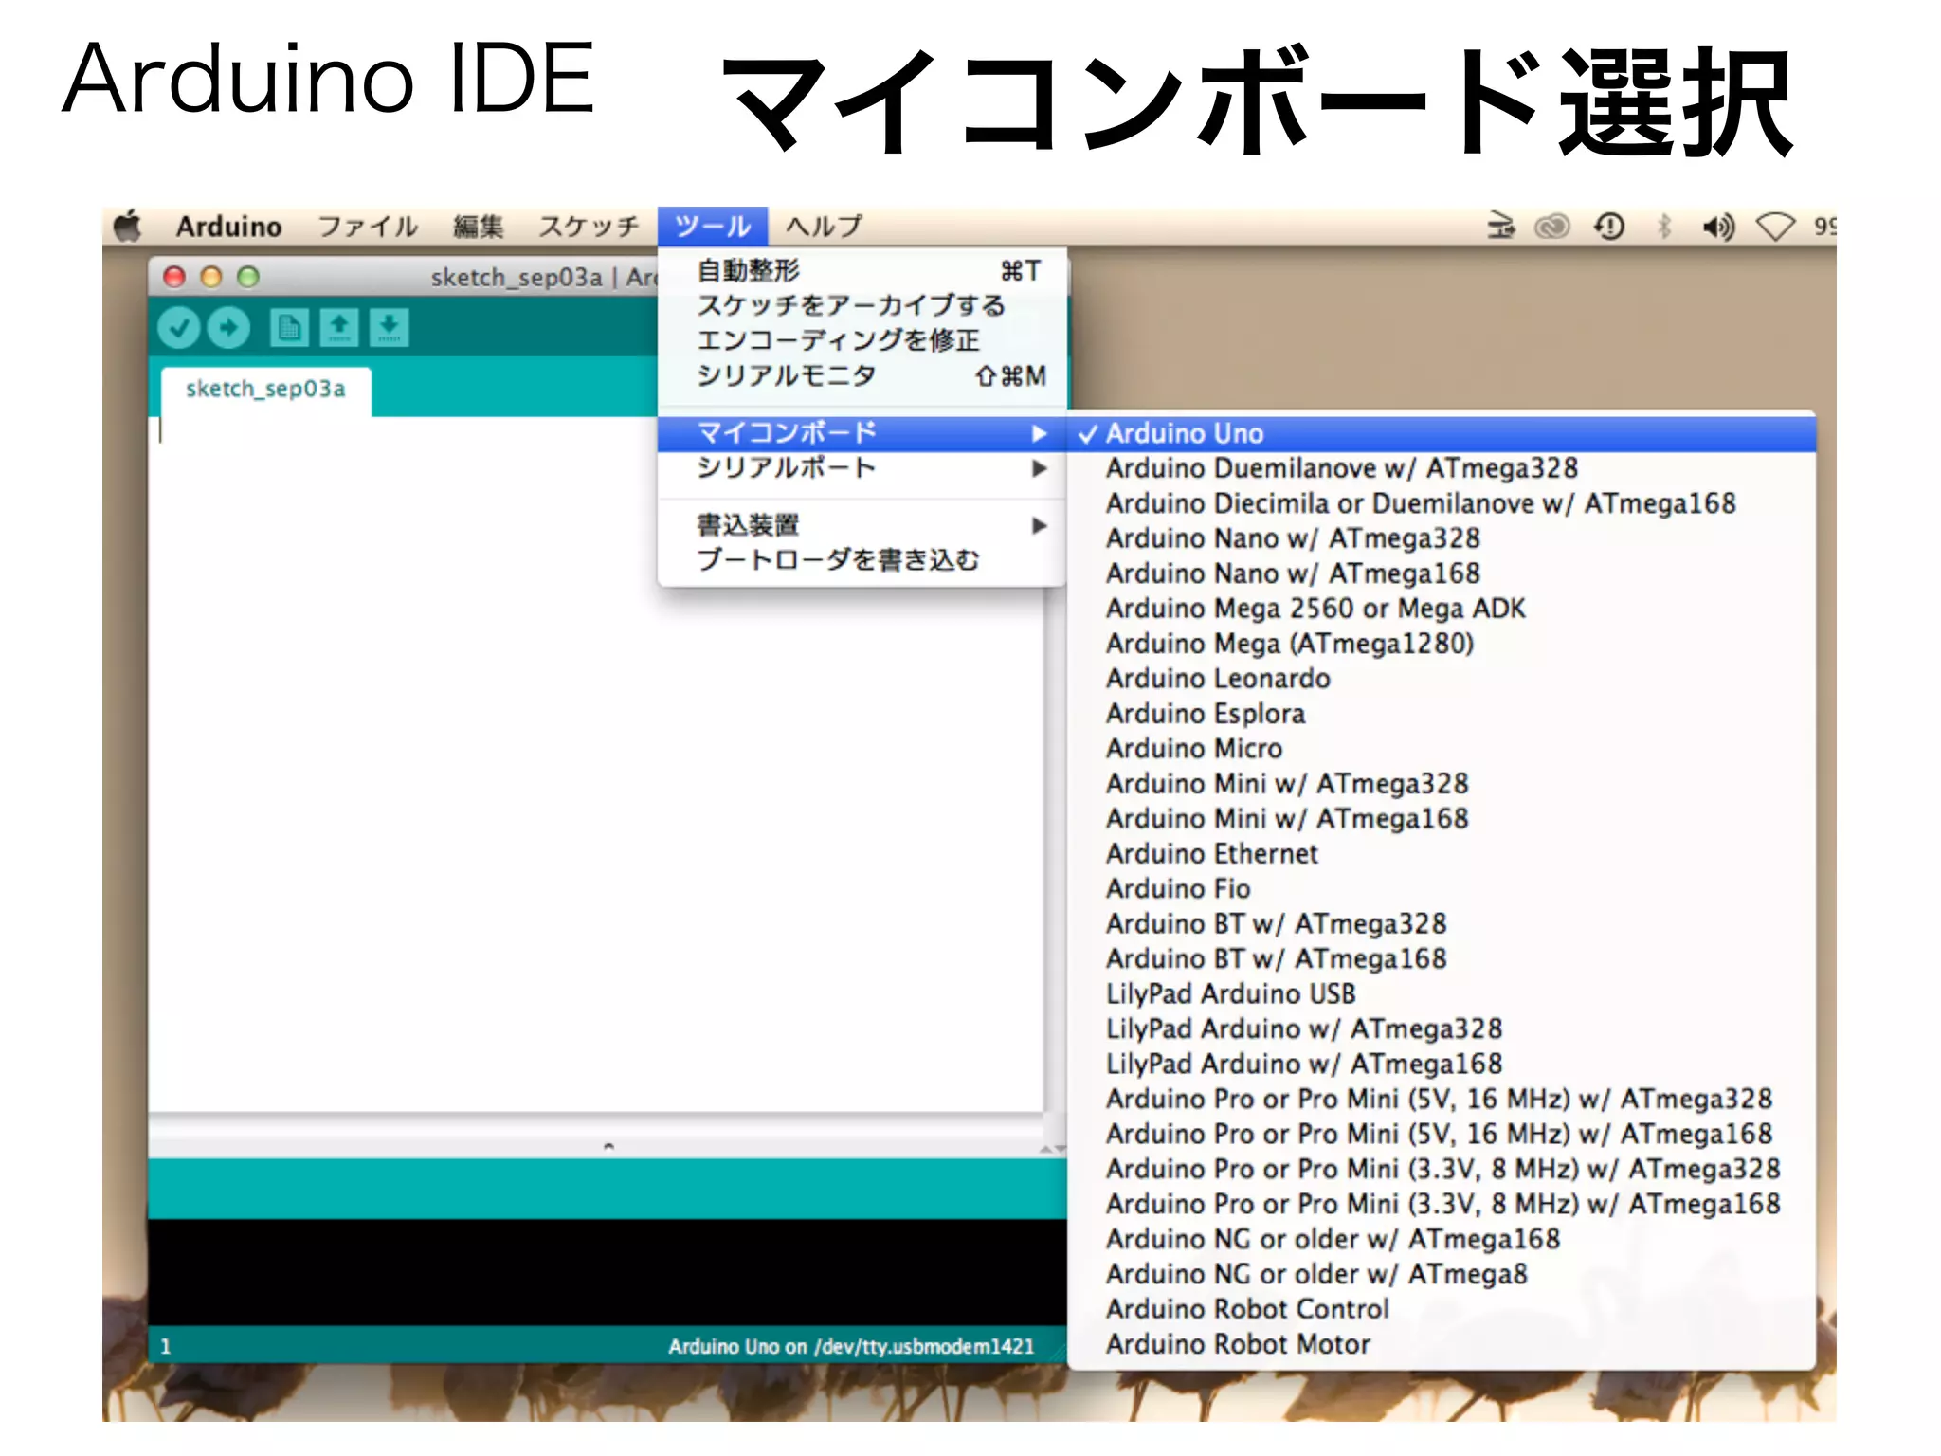This screenshot has height=1456, width=1941.
Task: Pick Arduino Robot Control board
Action: pyautogui.click(x=1442, y=1310)
